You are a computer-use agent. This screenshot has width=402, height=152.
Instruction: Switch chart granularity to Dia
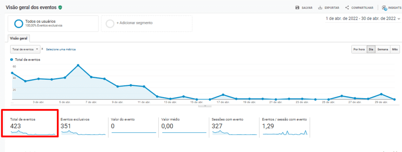pos(371,50)
